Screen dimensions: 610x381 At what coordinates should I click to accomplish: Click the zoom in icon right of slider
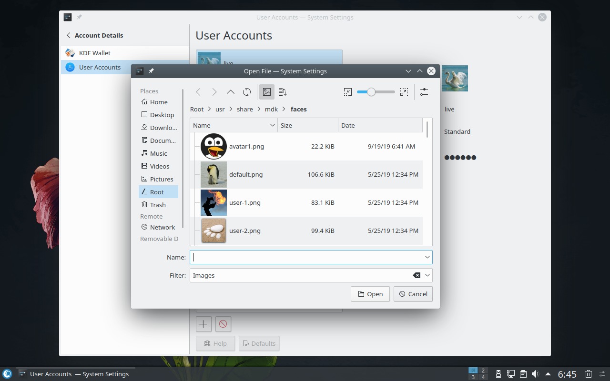pos(404,92)
